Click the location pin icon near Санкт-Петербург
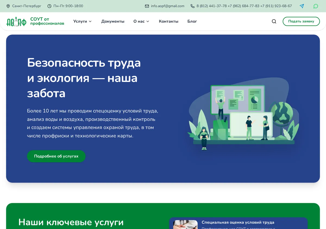326x229 pixels. [8, 6]
